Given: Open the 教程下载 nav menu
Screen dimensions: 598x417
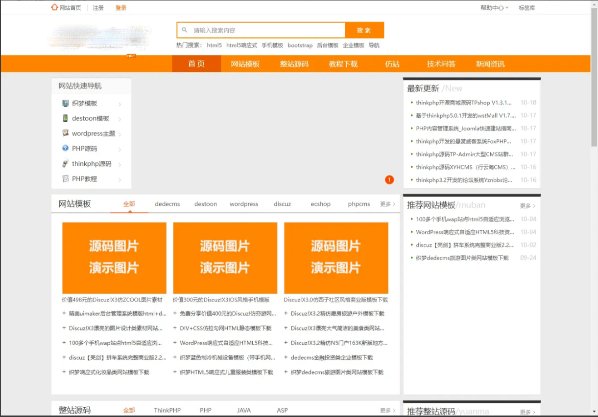Looking at the screenshot, I should click(x=343, y=64).
